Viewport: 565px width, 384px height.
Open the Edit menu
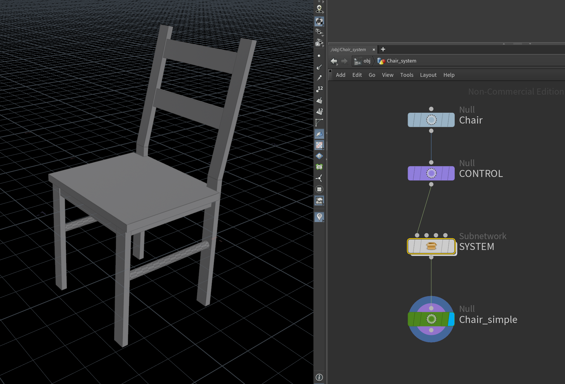pyautogui.click(x=357, y=75)
